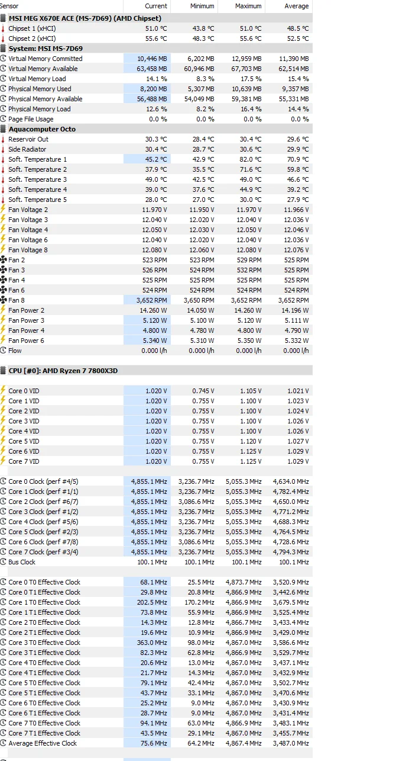The width and height of the screenshot is (396, 761).
Task: Click the 100.1 MHz current value of Bus Clock
Action: (x=152, y=562)
